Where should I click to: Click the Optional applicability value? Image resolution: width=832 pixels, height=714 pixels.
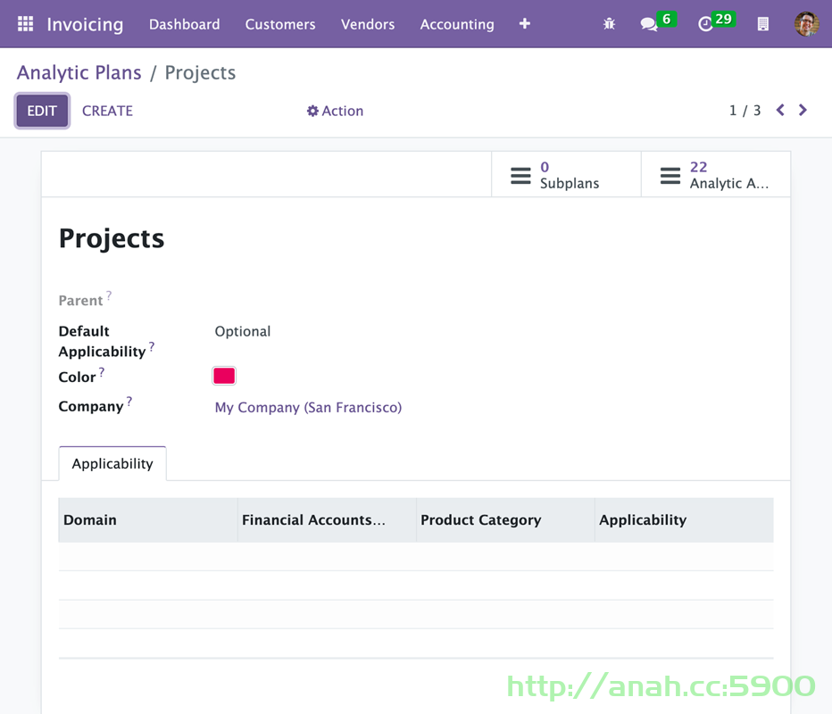[243, 331]
